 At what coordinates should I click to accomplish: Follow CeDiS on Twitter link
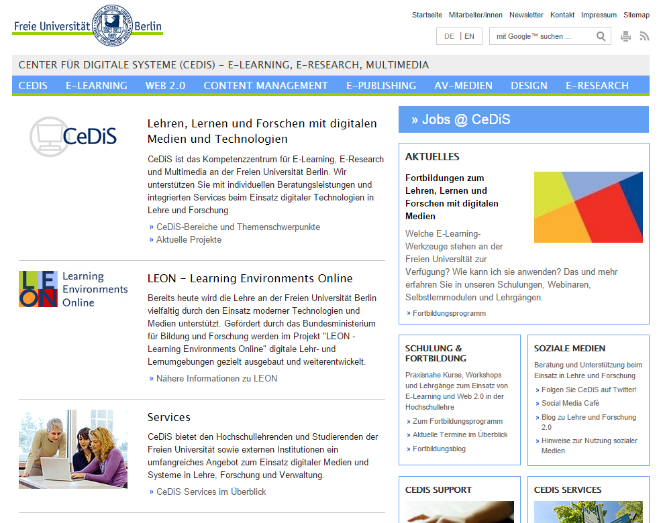point(586,389)
